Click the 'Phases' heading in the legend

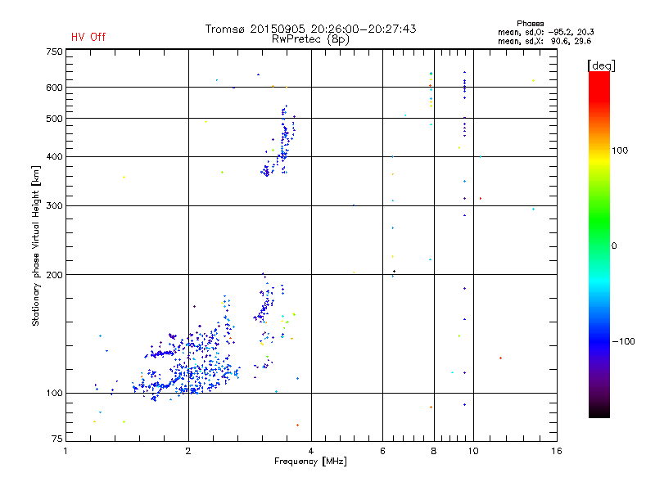[x=530, y=24]
